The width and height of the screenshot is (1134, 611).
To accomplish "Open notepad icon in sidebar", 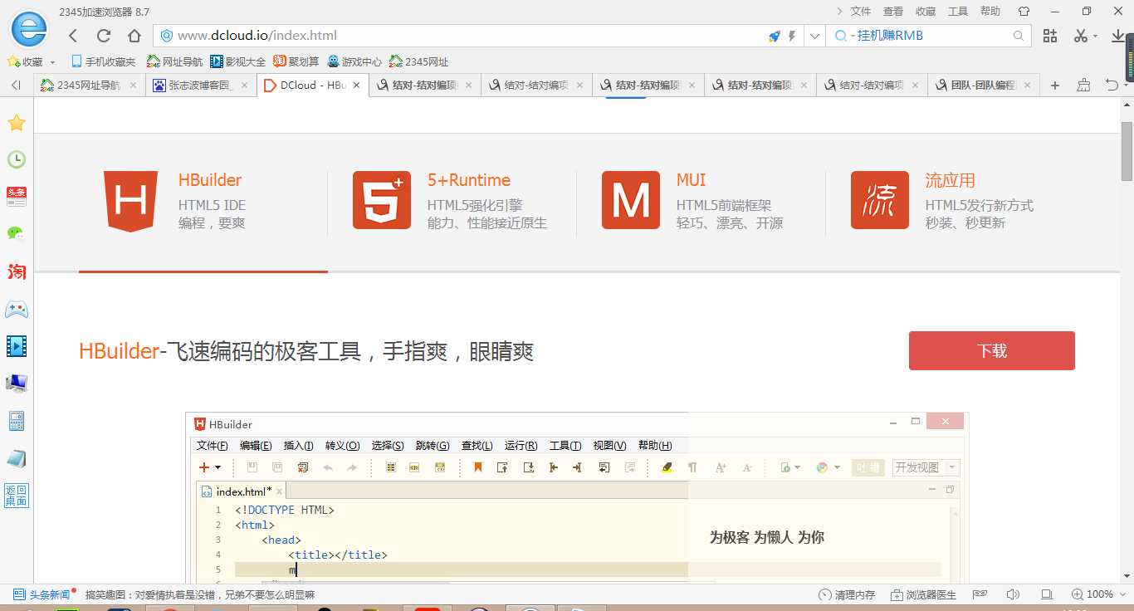I will 17,458.
